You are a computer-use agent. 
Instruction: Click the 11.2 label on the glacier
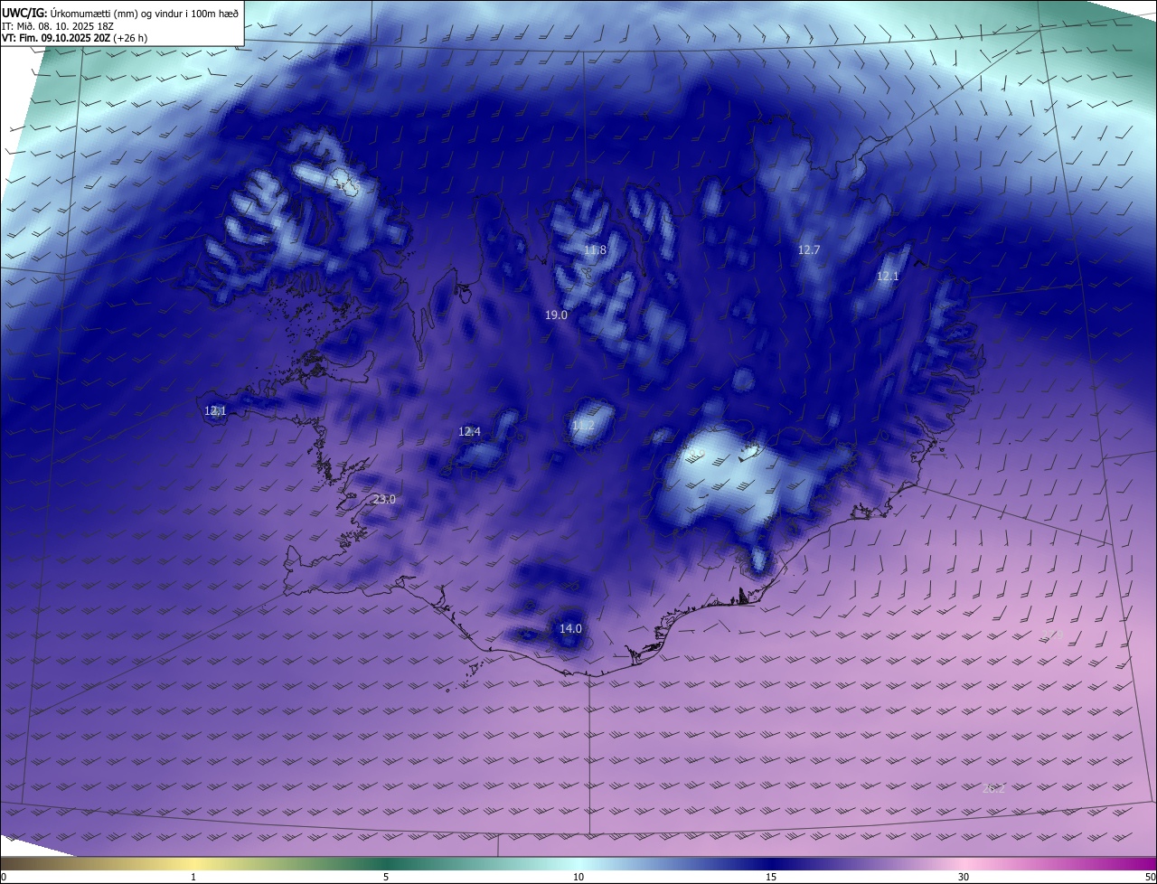[x=583, y=426]
